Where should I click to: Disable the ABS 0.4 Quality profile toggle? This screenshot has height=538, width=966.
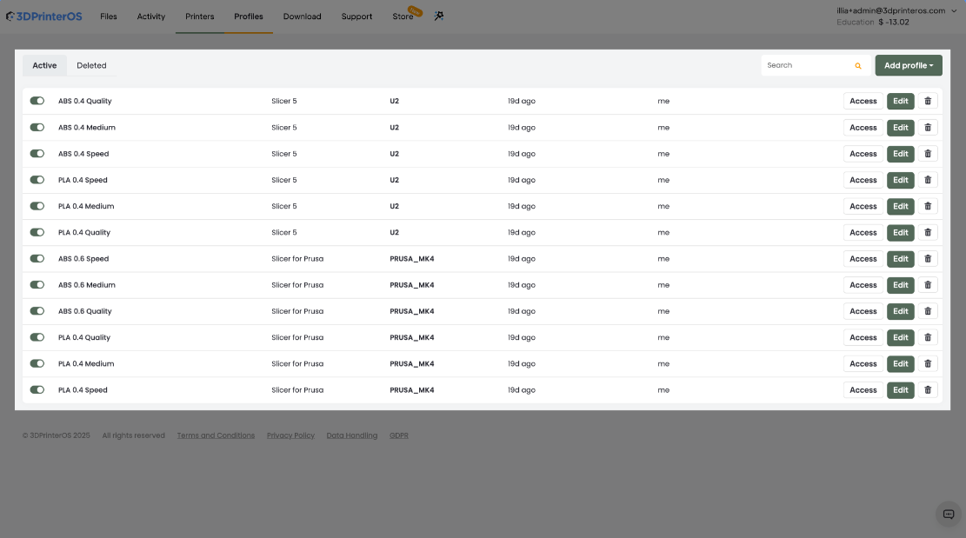click(37, 101)
